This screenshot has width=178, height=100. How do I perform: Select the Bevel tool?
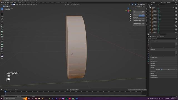click(2, 37)
